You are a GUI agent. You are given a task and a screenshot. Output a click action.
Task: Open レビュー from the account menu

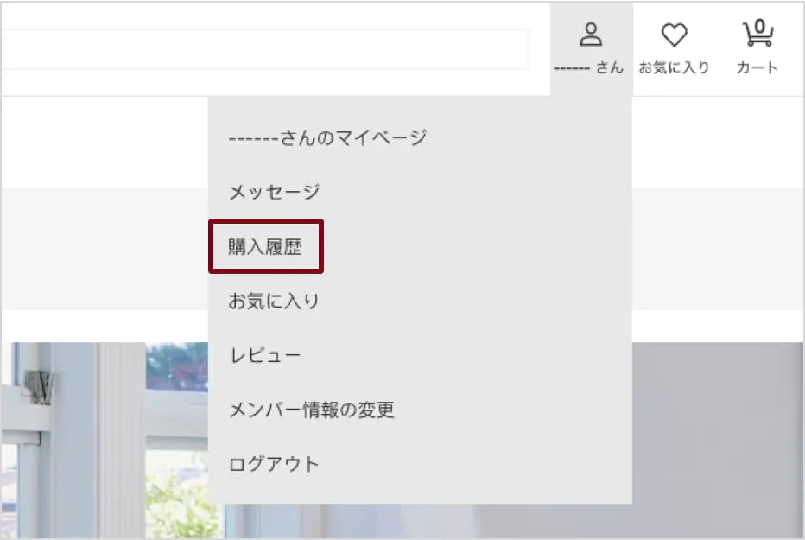point(264,356)
